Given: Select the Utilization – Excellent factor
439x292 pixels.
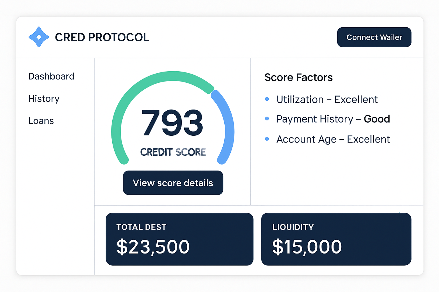Looking at the screenshot, I should (x=327, y=100).
